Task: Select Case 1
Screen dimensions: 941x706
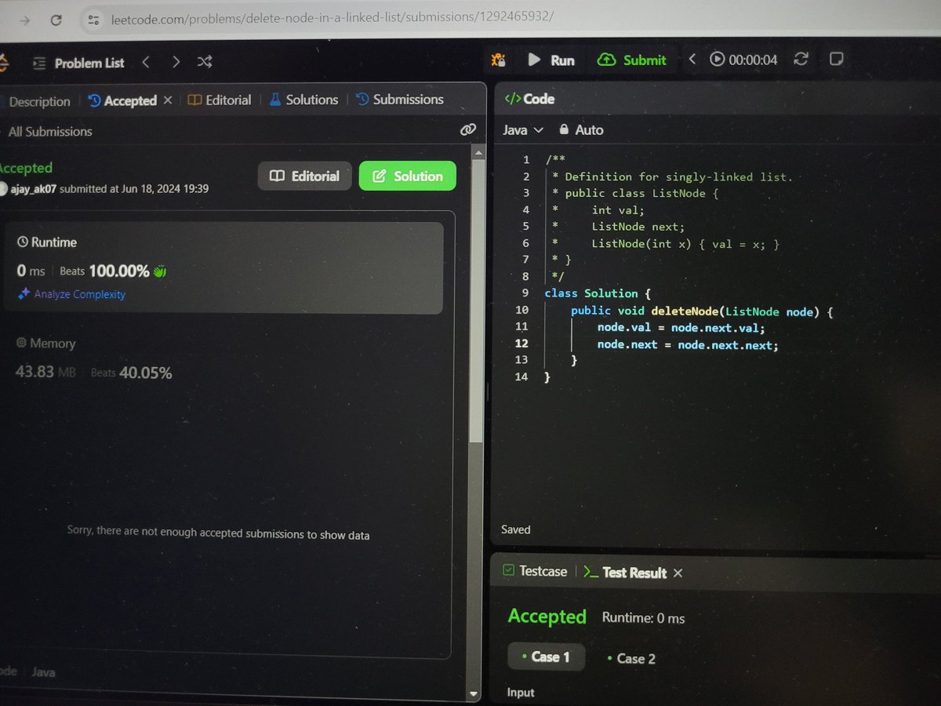Action: coord(546,657)
